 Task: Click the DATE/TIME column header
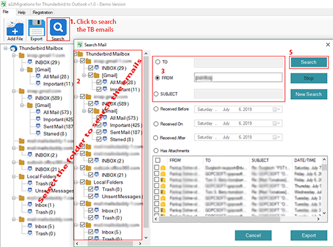coord(305,160)
